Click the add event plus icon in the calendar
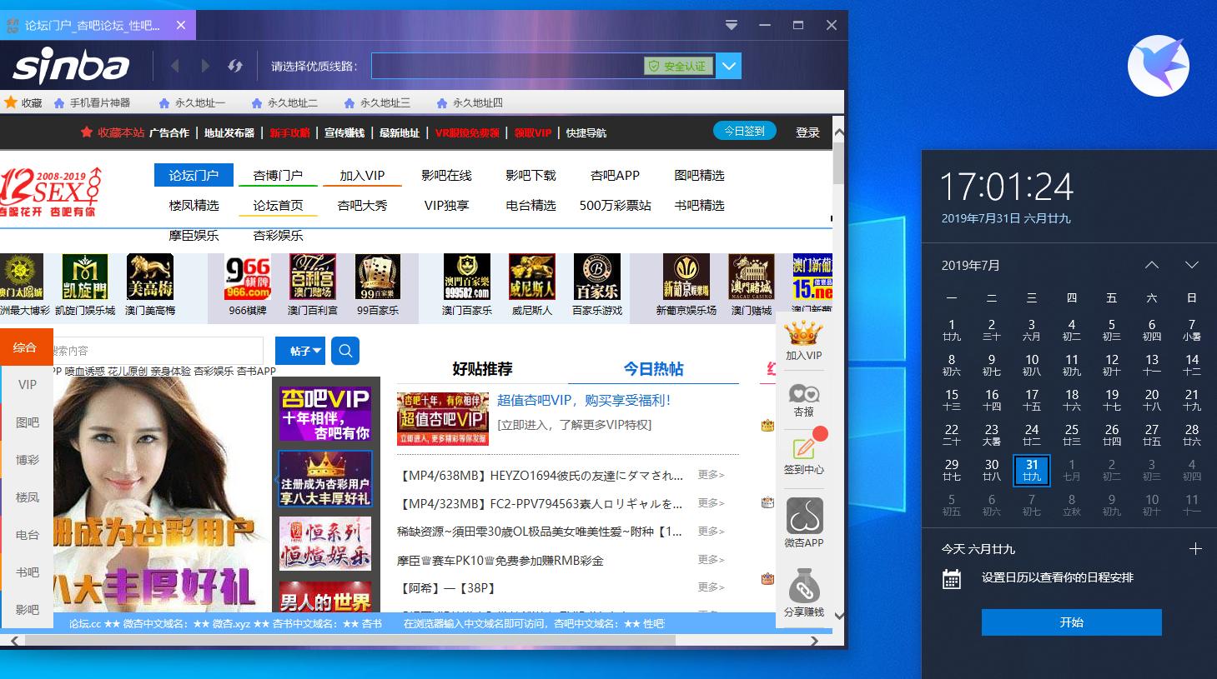Screen dimensions: 1217x679 (x=1195, y=549)
